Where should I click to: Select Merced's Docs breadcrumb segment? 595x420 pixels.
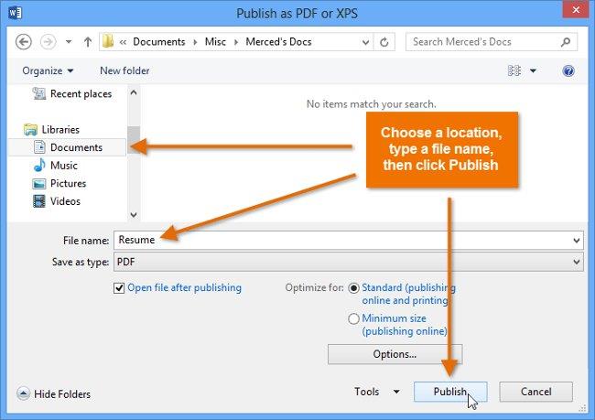point(278,42)
